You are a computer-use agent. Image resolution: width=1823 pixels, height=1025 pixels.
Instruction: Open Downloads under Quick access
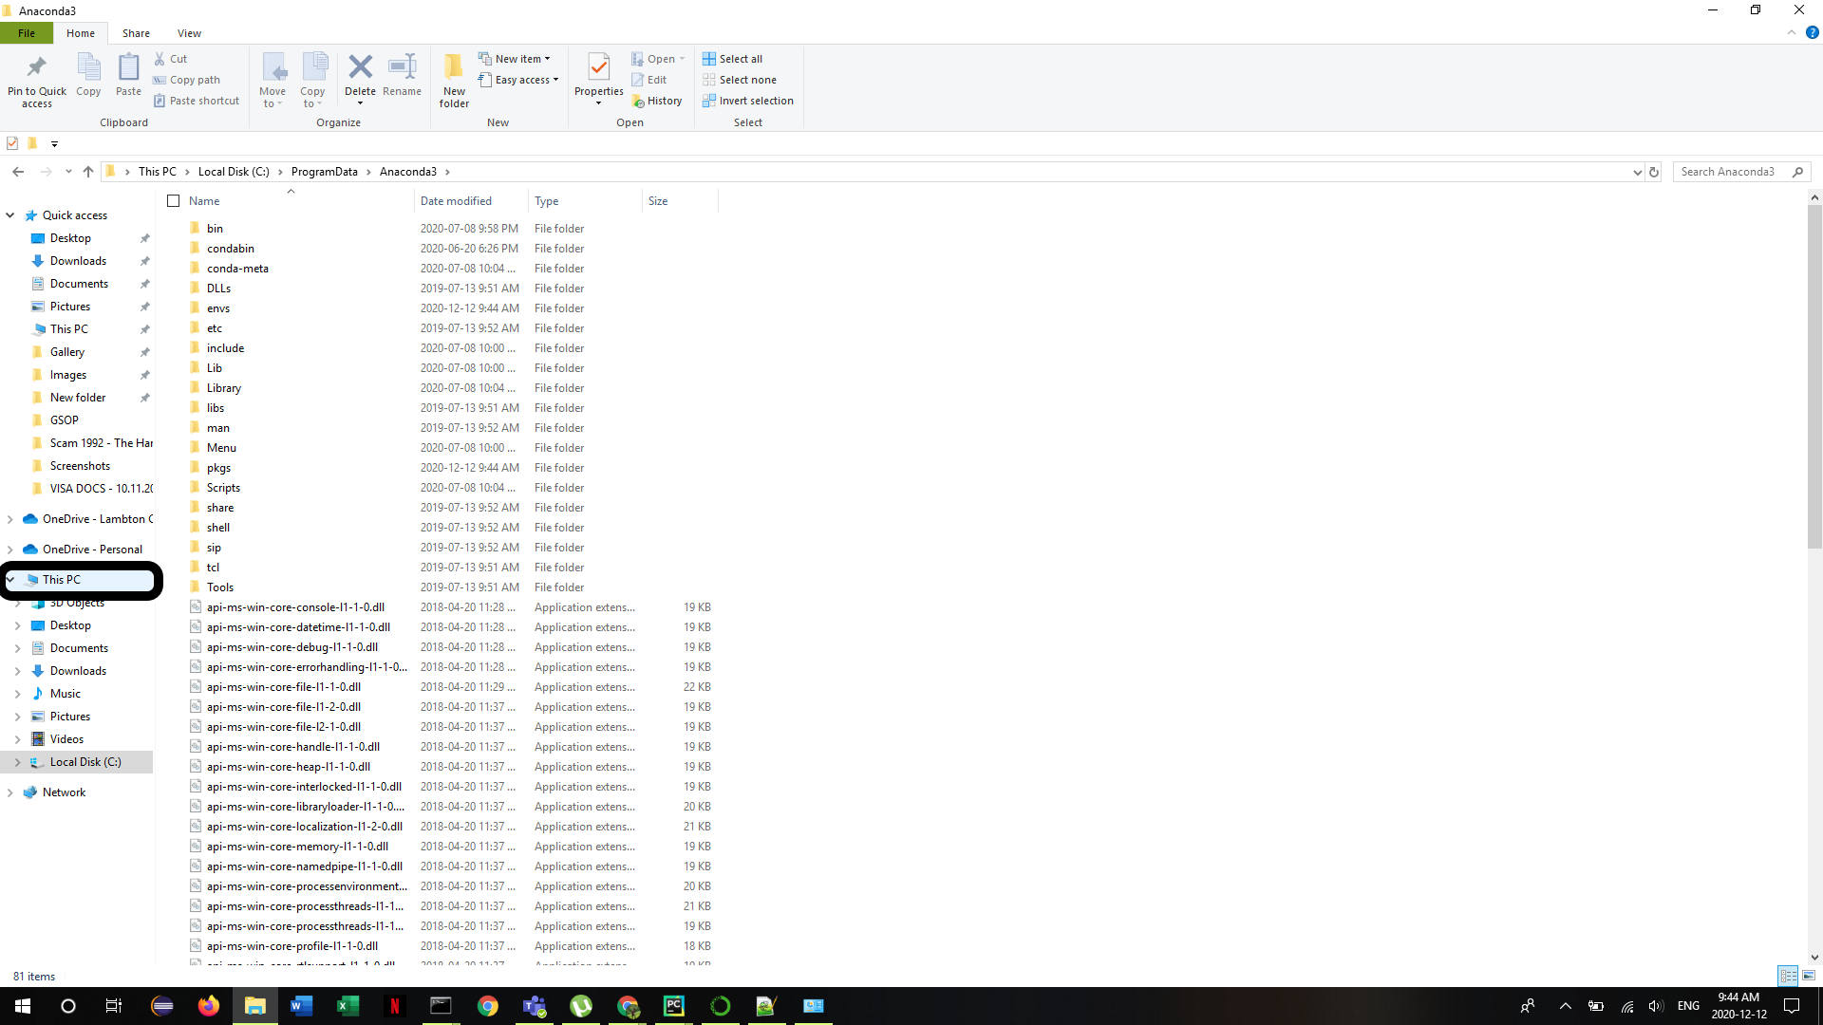pos(78,261)
